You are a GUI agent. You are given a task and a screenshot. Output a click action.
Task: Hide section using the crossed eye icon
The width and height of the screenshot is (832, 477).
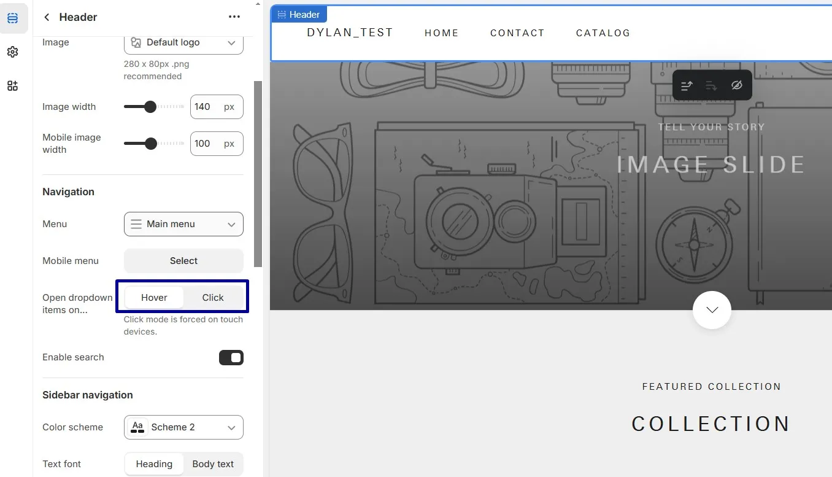(x=737, y=86)
